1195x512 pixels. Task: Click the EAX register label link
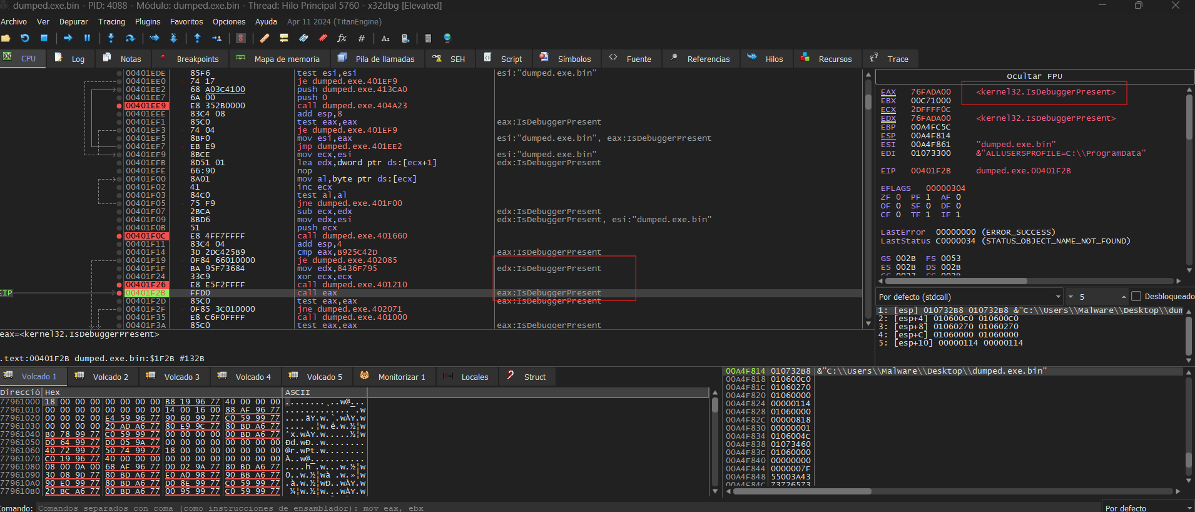[888, 92]
